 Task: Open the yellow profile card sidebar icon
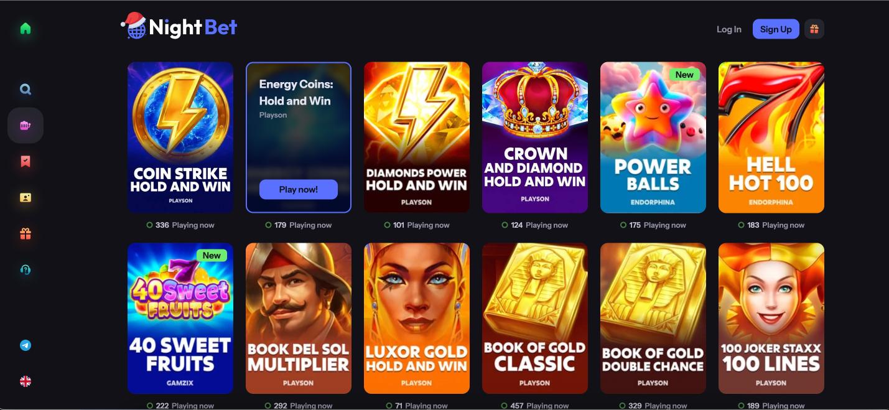coord(26,198)
